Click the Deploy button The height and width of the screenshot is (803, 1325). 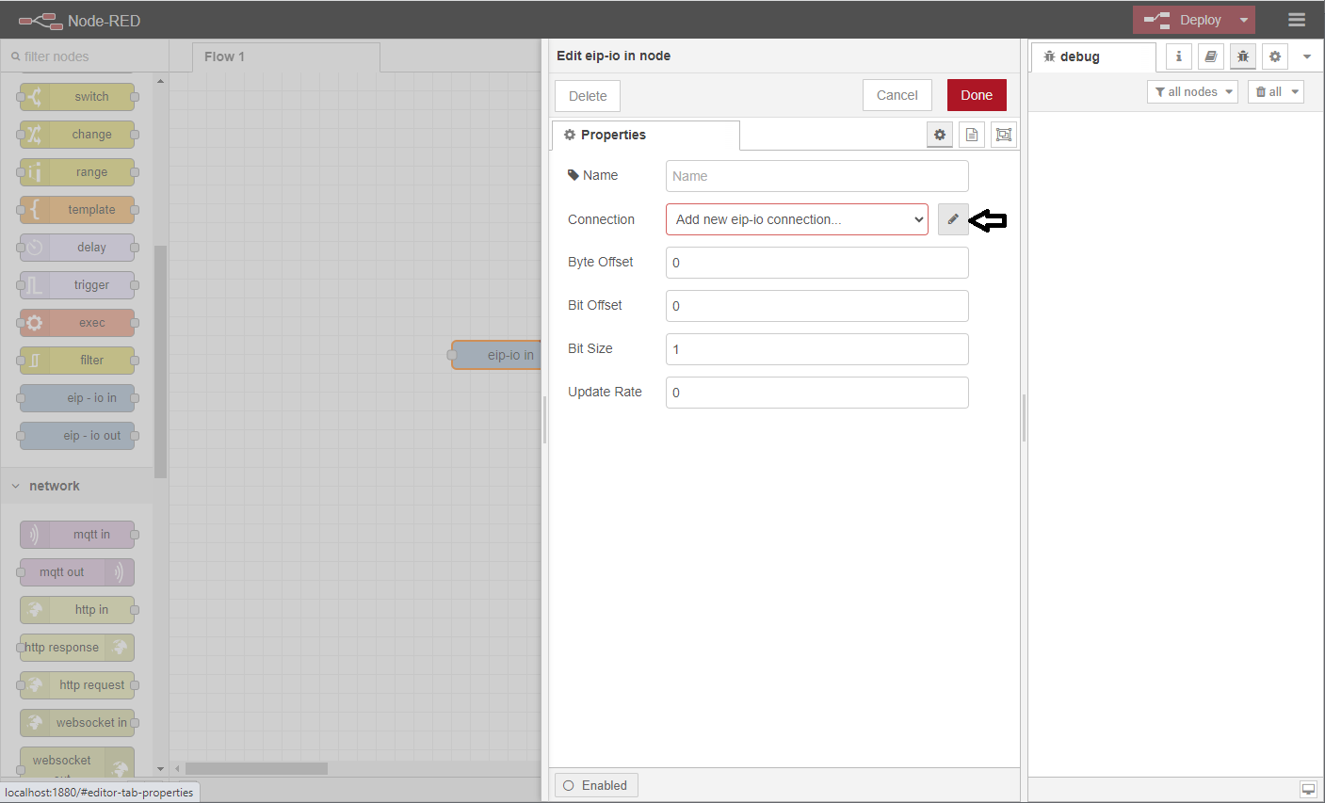(1183, 20)
